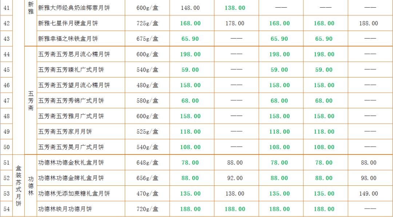Click 五芳斋五芳思月流心糯月饼 product name
The image size is (393, 217).
(x=74, y=54)
